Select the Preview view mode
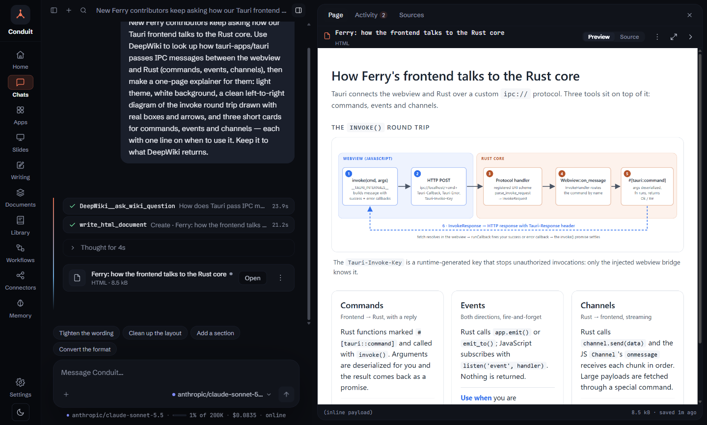This screenshot has height=425, width=707. click(x=599, y=37)
